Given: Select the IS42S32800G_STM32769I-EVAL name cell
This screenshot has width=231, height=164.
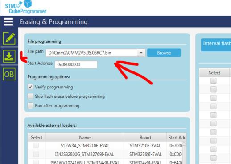Looking at the screenshot, I should coord(85,154).
